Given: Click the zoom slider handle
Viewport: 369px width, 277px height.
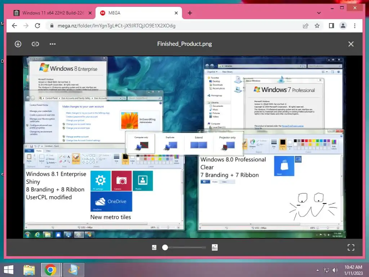Looking at the screenshot, I should coord(165,247).
